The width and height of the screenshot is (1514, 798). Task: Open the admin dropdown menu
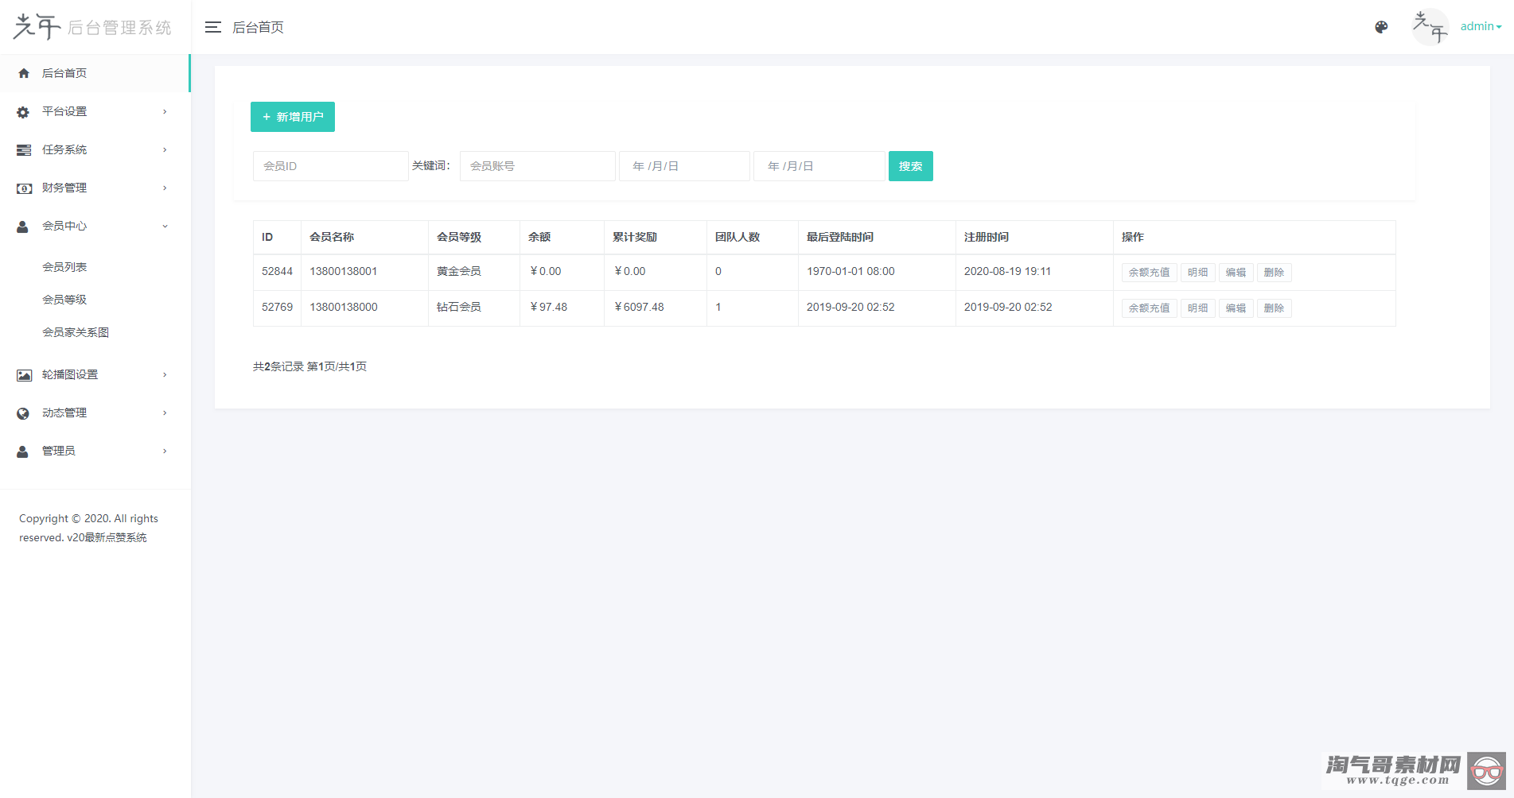1481,26
